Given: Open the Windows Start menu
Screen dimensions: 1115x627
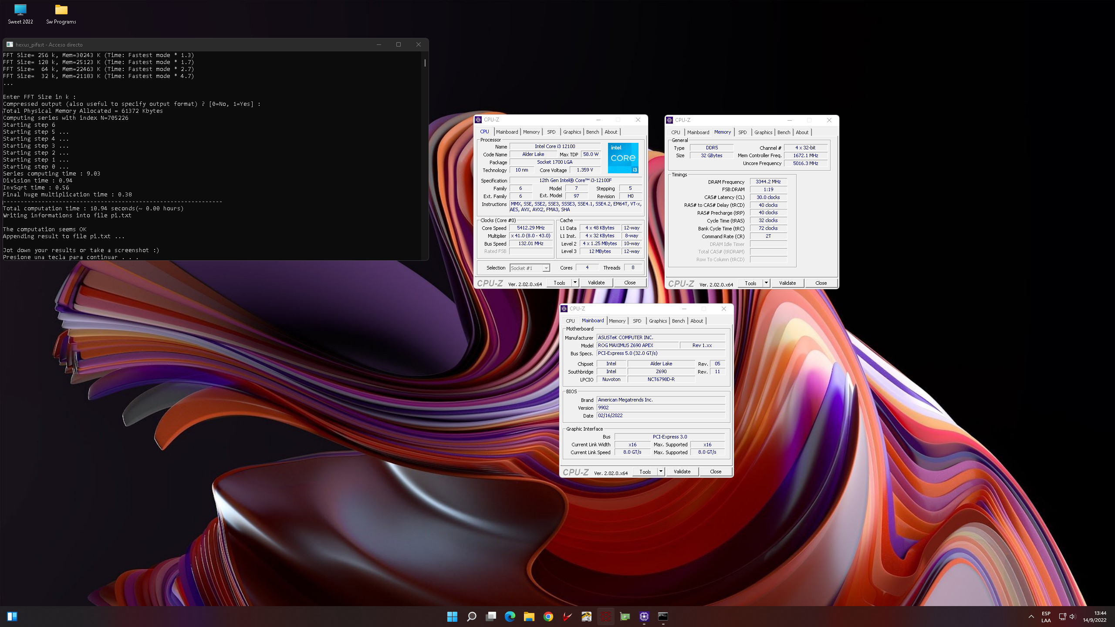Looking at the screenshot, I should (452, 617).
